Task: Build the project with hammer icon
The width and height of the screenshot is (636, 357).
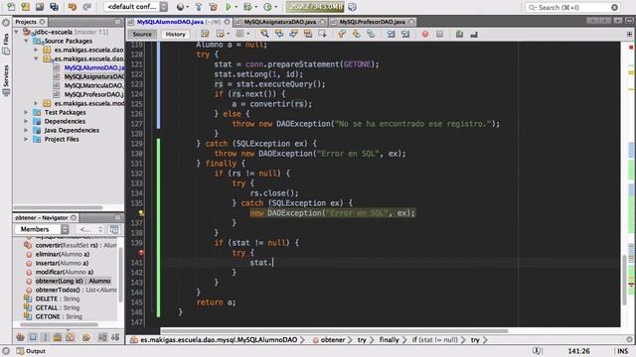Action: [x=199, y=7]
